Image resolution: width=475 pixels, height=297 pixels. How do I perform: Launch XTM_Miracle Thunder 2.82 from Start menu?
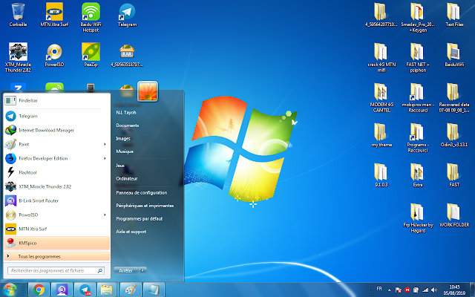56,186
